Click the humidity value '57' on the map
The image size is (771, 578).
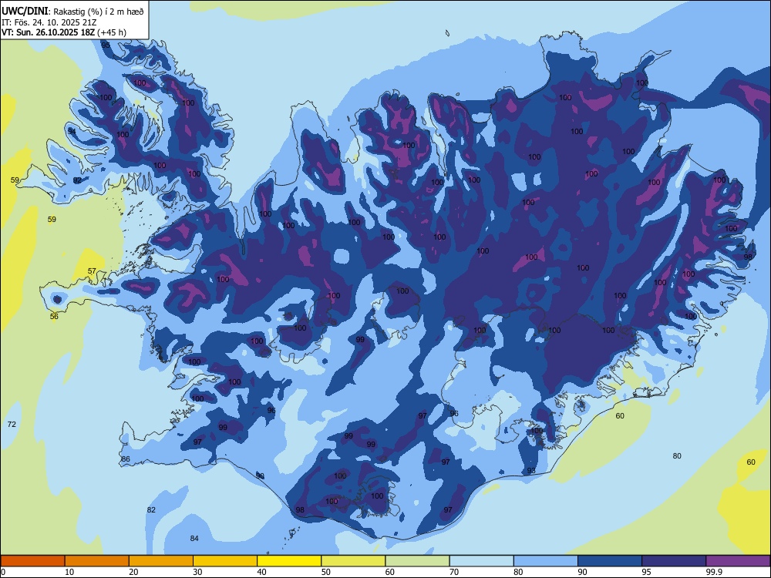92,271
